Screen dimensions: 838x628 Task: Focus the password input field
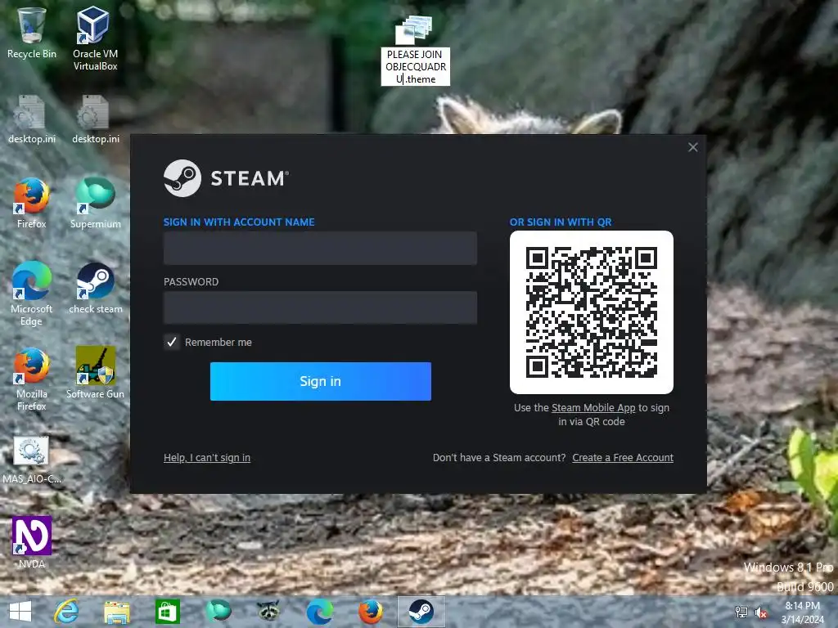[x=320, y=307]
